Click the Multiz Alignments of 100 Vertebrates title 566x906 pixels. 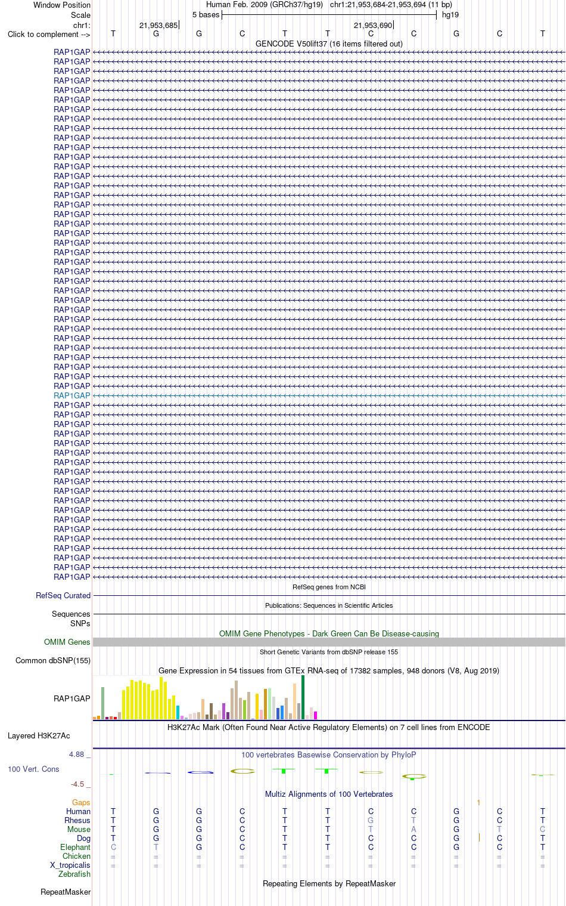(329, 794)
